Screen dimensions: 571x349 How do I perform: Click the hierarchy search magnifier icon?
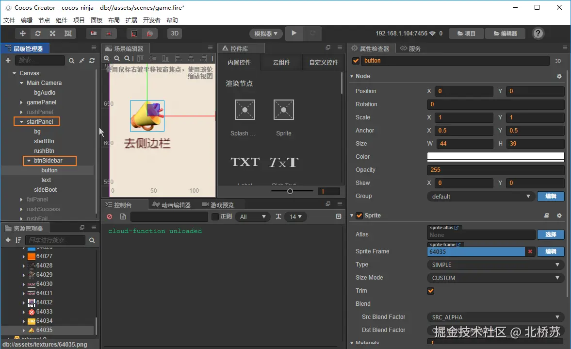72,61
